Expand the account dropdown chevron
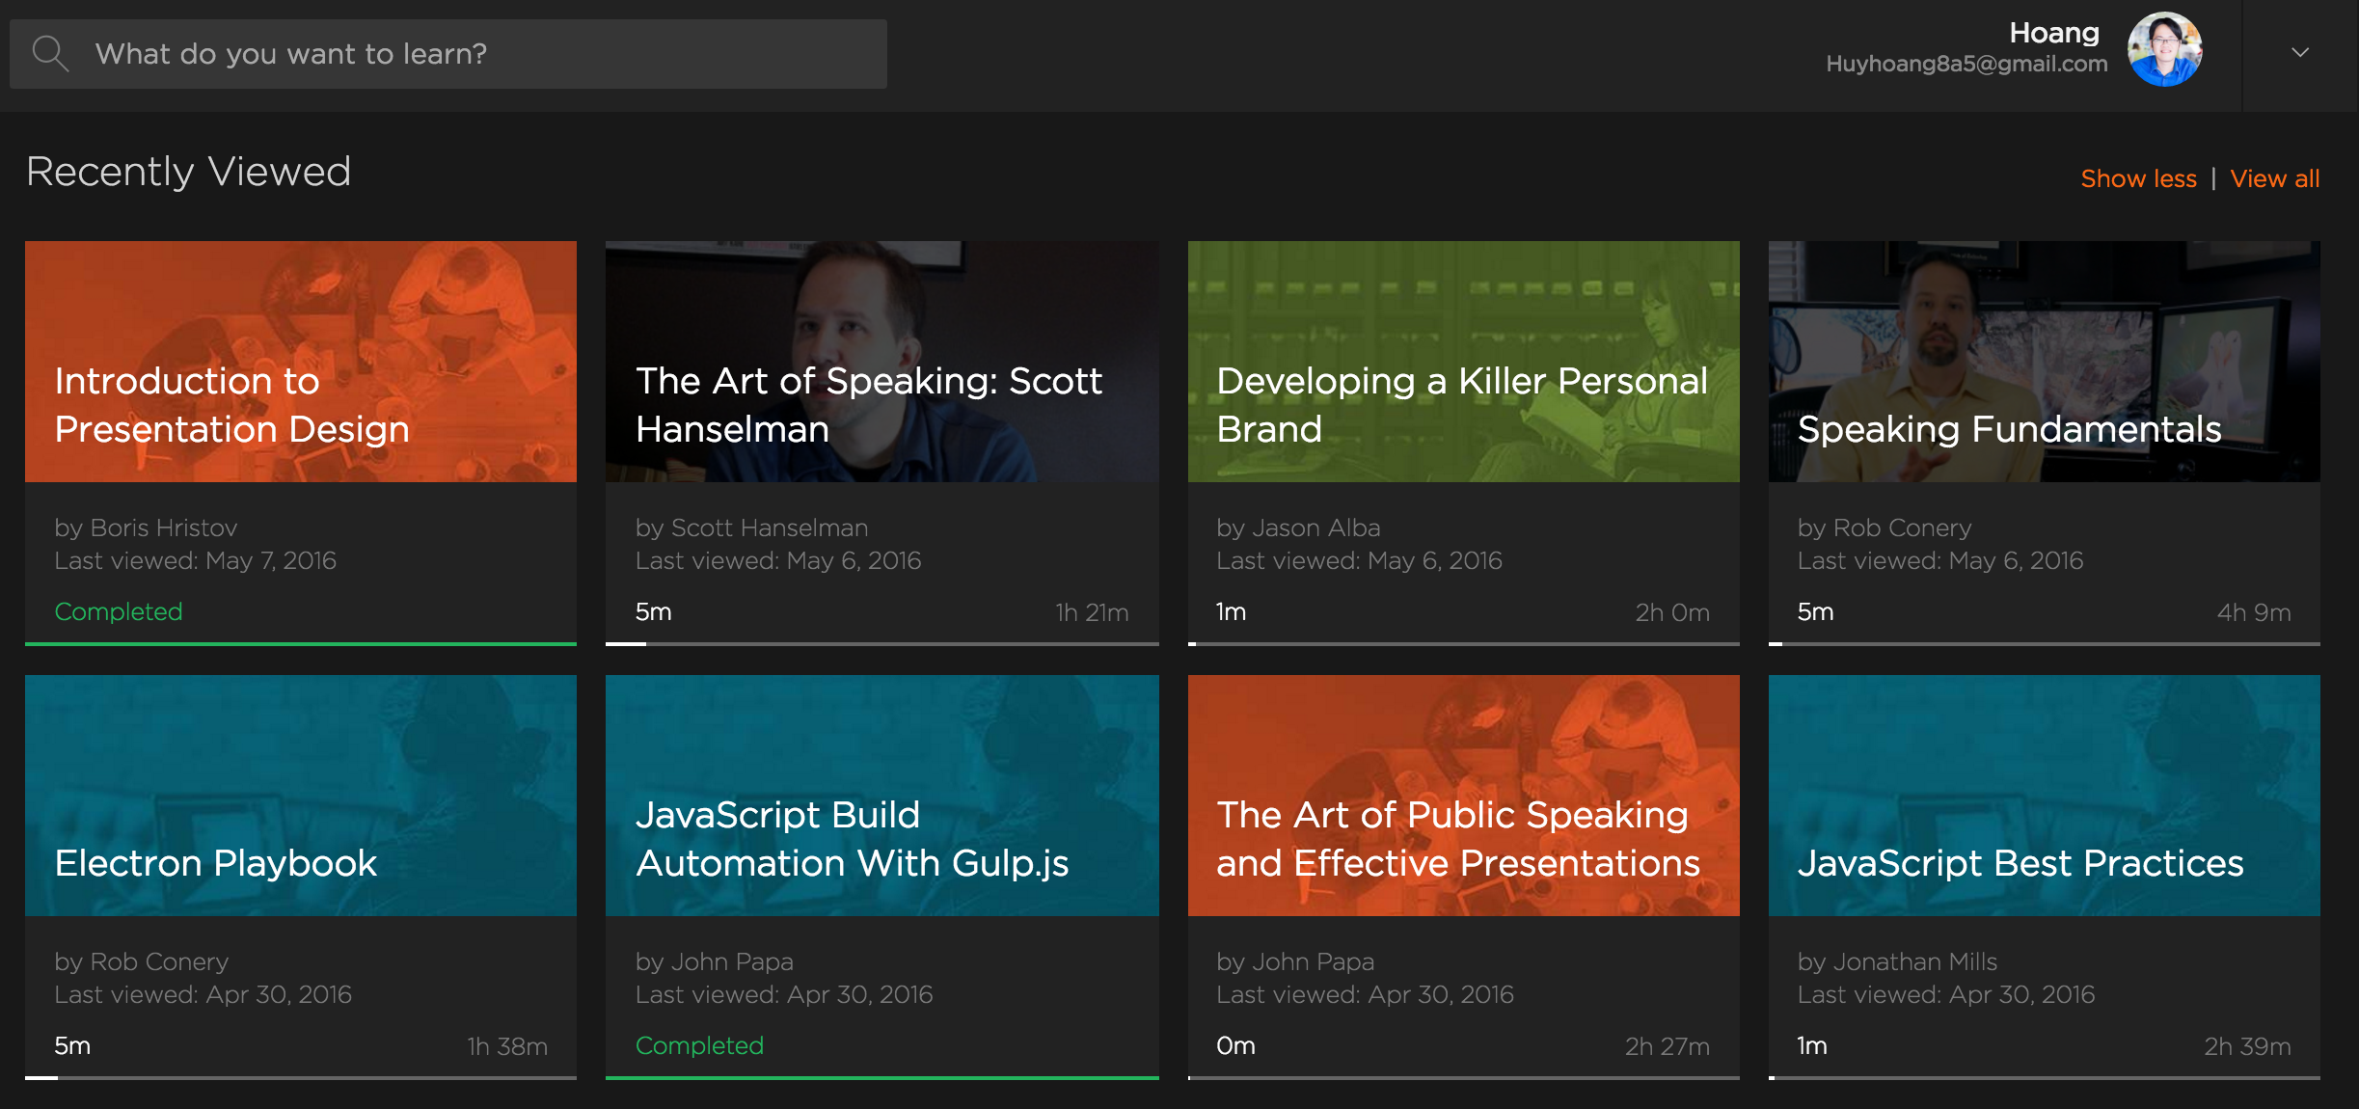The height and width of the screenshot is (1109, 2359). 2300,53
